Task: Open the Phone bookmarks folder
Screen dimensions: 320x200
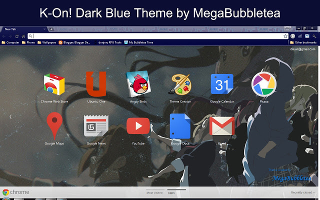Action: click(28, 42)
